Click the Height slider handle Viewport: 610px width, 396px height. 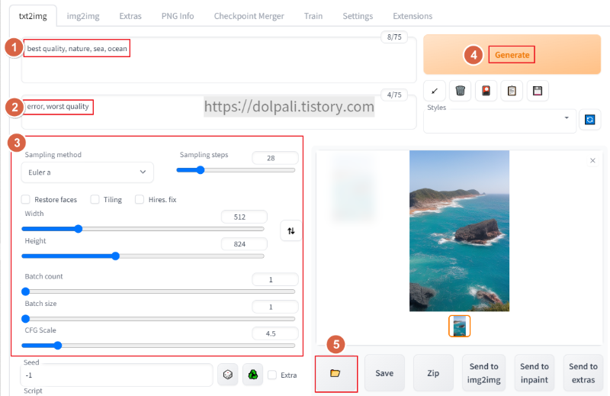click(x=116, y=256)
